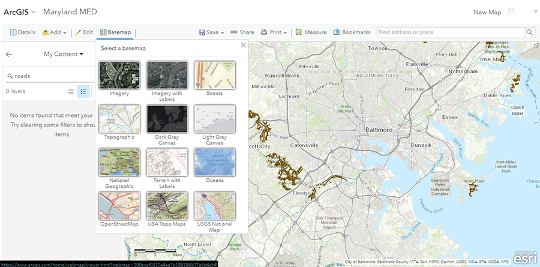Click the New Map link
Viewport: 540px width, 267px height.
coord(487,13)
